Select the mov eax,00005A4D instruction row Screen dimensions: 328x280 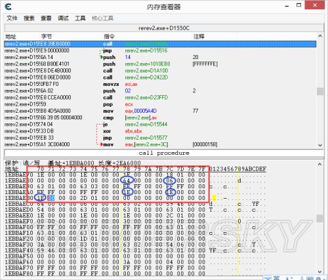tap(160, 111)
